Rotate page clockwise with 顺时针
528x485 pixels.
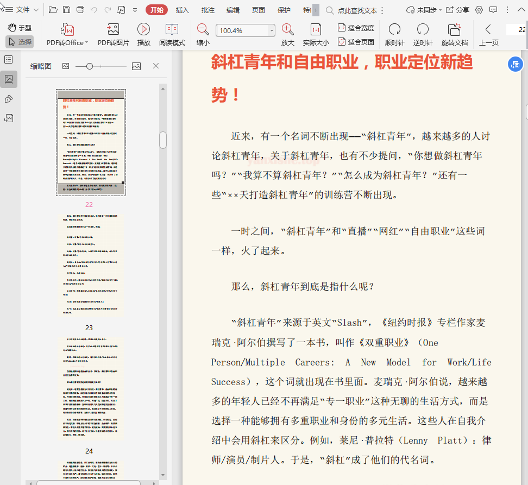[x=394, y=30]
